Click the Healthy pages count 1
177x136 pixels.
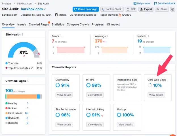point(28,103)
